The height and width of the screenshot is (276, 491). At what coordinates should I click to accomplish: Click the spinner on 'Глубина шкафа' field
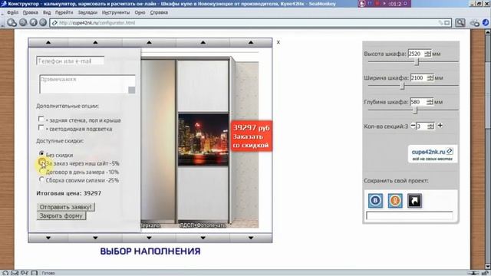tap(430, 102)
